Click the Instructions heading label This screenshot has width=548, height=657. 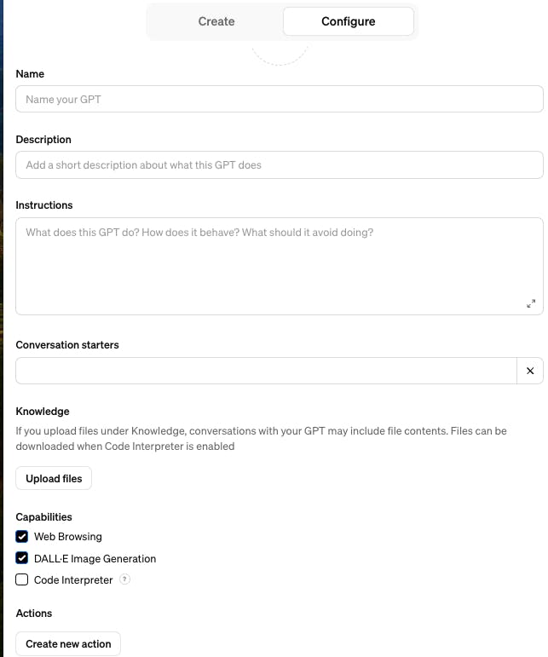pyautogui.click(x=44, y=205)
